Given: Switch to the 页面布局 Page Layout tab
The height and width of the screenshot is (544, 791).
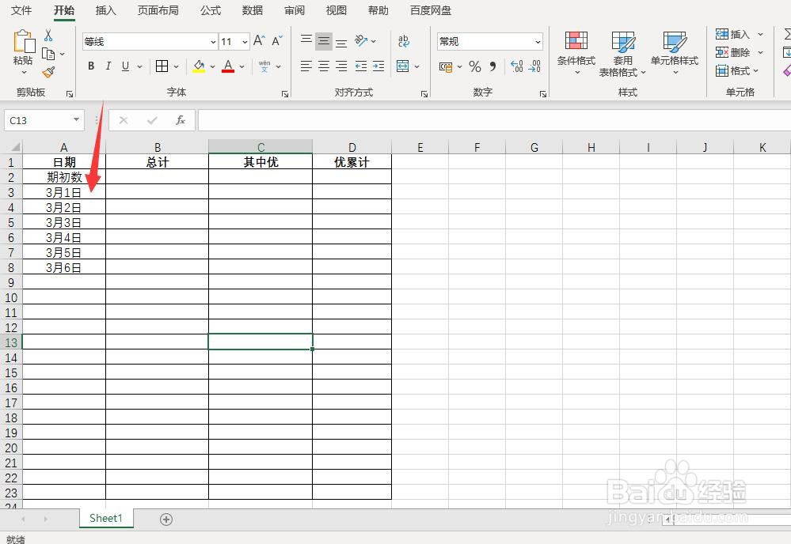Looking at the screenshot, I should point(158,10).
